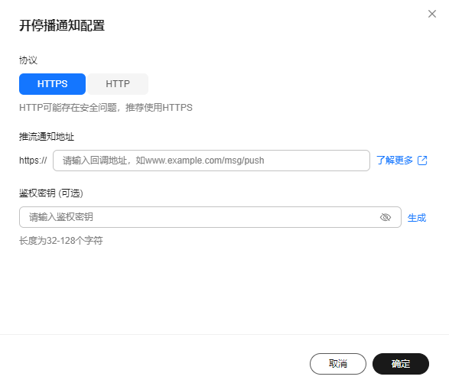Click the external link icon beside 了解更多

point(422,161)
